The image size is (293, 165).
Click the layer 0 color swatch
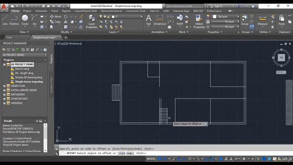[113, 16]
